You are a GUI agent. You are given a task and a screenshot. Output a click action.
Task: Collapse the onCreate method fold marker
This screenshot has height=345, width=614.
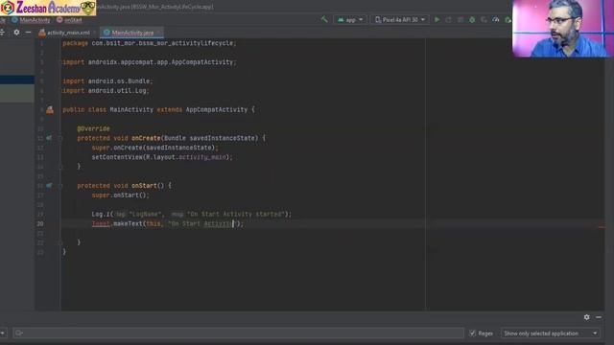[x=60, y=138]
